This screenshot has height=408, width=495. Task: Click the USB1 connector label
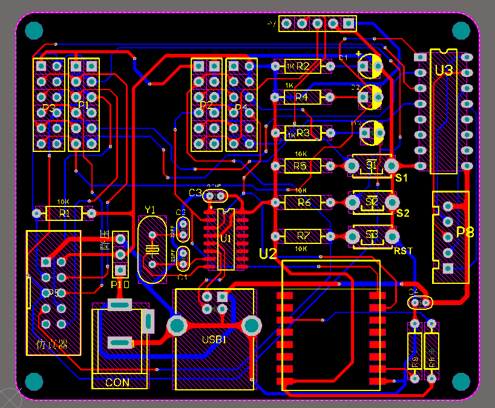click(x=214, y=340)
